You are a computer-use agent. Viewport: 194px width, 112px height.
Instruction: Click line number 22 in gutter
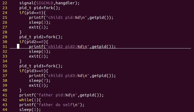[x=5, y=3]
